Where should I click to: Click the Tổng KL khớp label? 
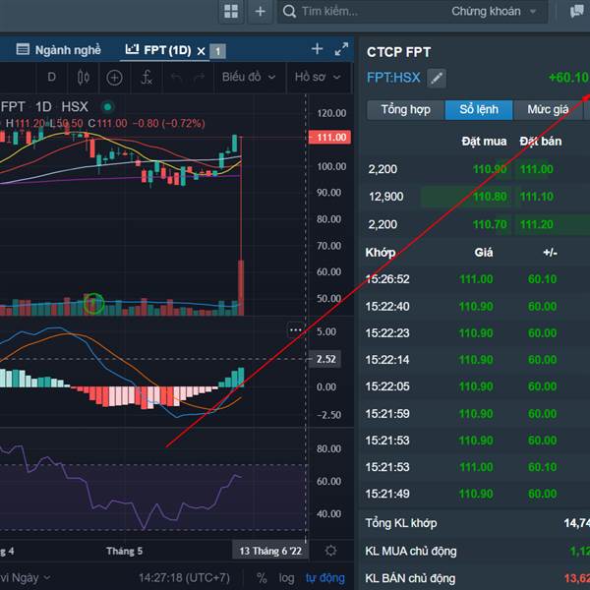click(x=401, y=523)
